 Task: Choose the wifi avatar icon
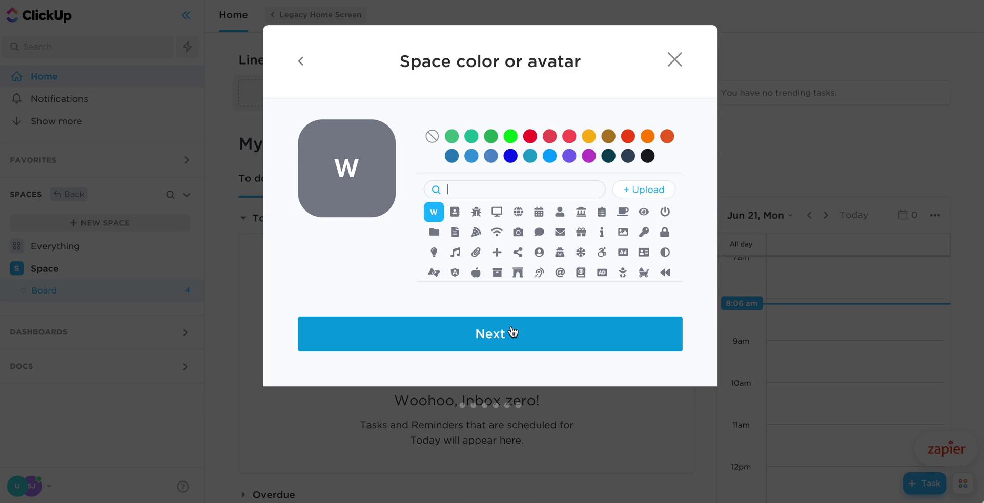[497, 232]
